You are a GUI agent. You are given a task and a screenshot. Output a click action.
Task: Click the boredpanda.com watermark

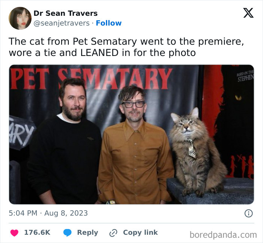point(223,235)
